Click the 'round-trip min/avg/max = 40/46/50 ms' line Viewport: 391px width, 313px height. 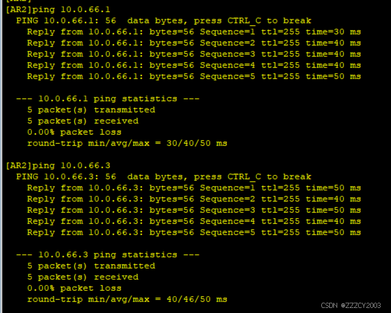(127, 299)
